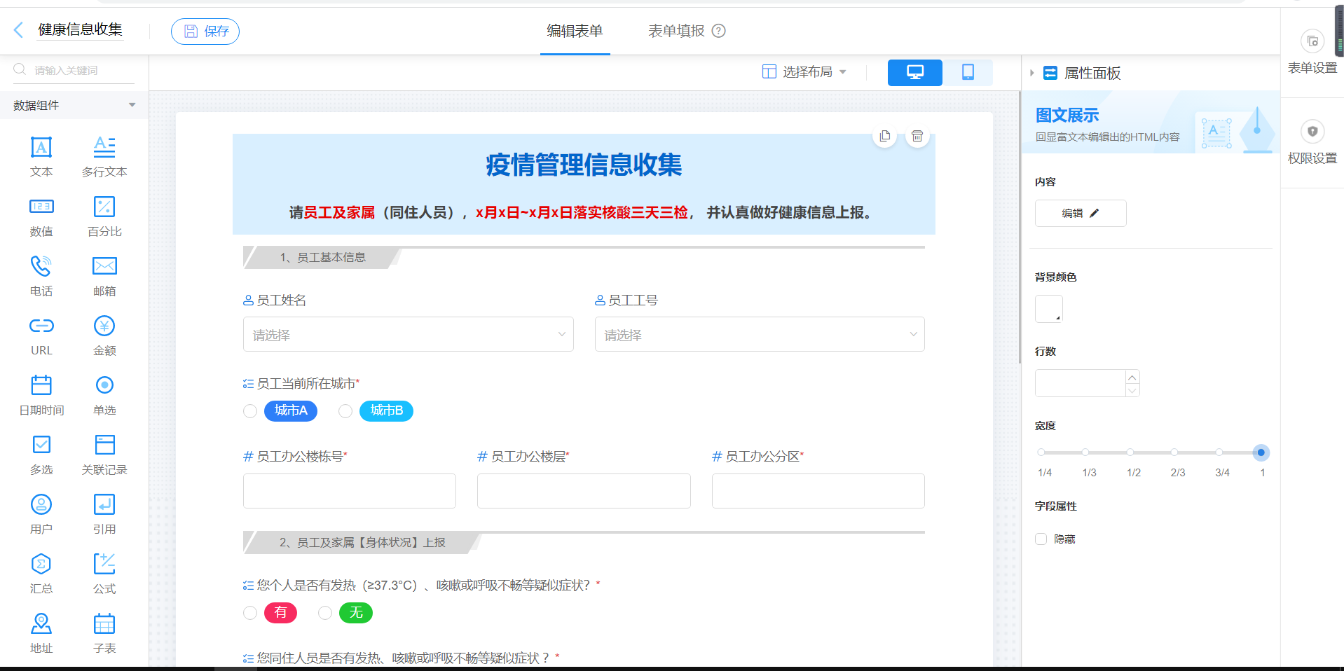
Task: Open 表单设置 form settings
Action: [x=1312, y=53]
